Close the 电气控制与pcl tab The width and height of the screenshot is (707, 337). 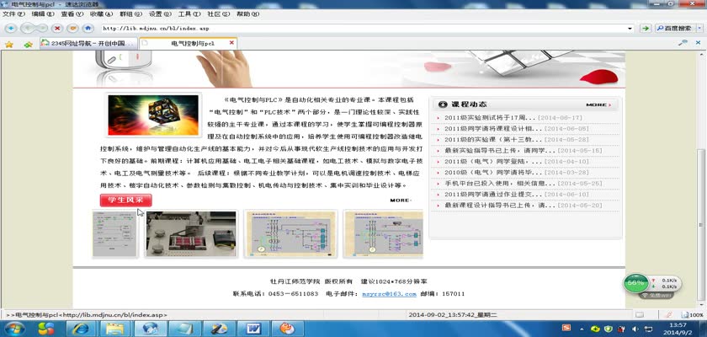tap(231, 43)
